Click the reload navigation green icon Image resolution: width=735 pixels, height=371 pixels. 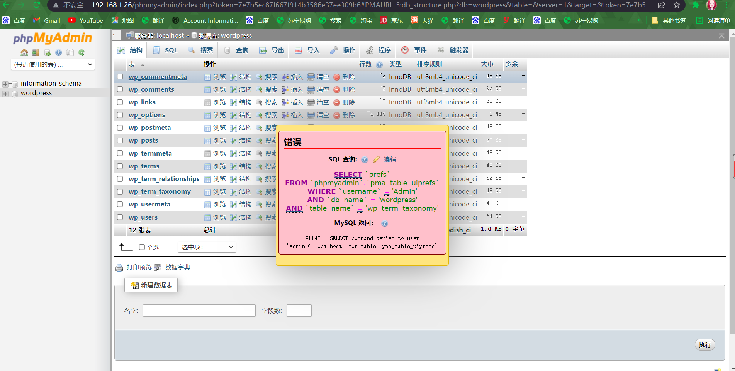[81, 52]
